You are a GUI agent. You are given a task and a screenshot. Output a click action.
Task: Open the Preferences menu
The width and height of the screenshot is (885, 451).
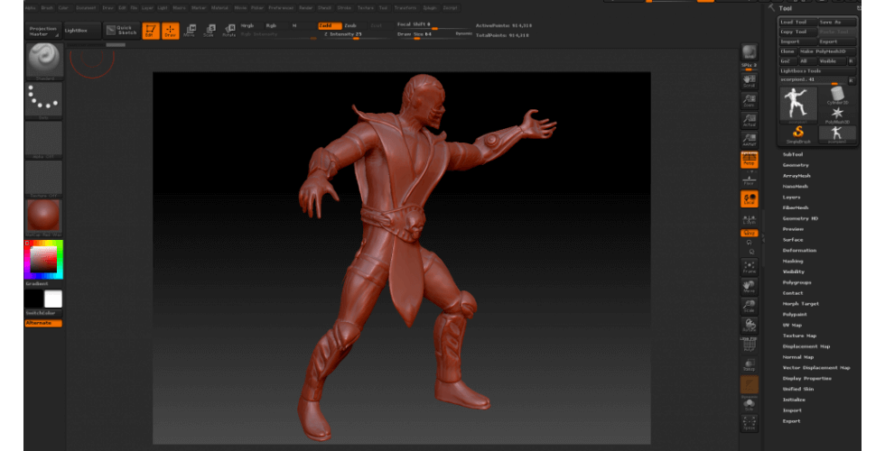click(x=281, y=7)
